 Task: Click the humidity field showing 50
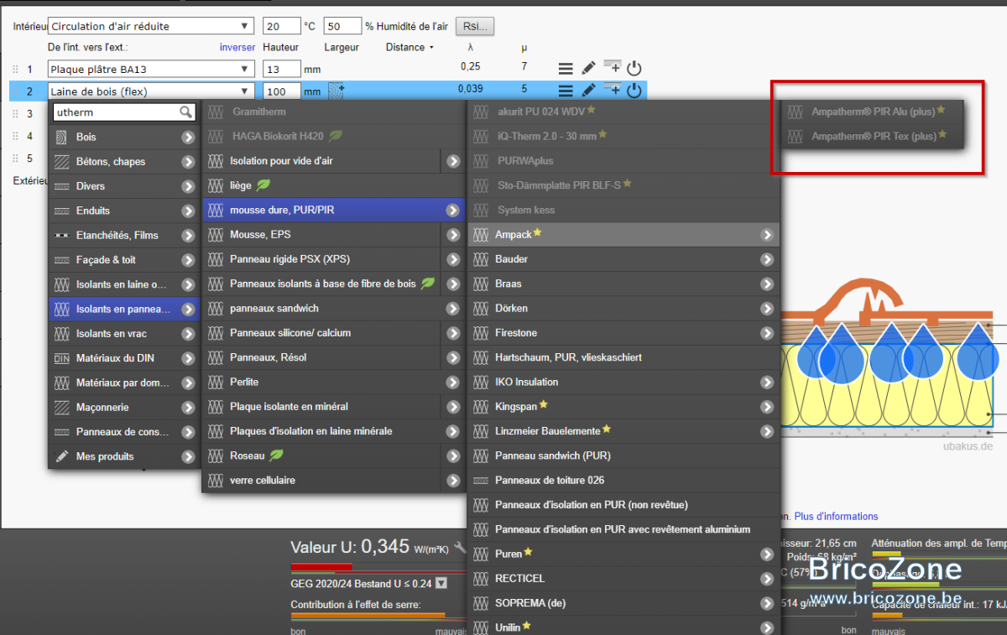point(342,26)
